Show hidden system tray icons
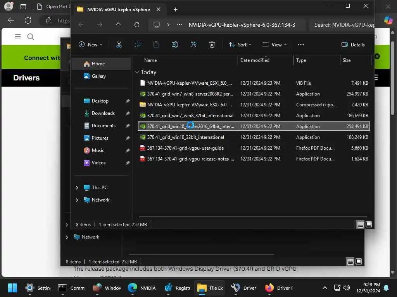Viewport: 397px width, 297px height. click(x=325, y=288)
